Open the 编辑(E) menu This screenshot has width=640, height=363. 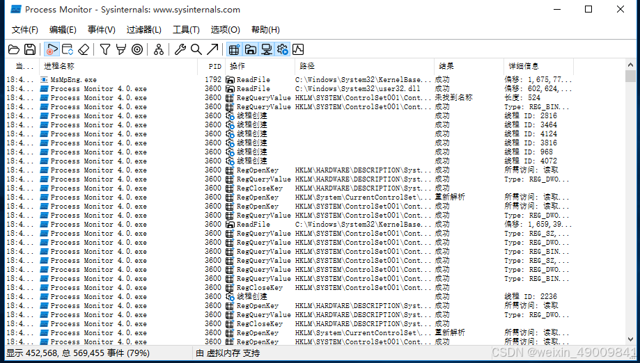tap(63, 30)
